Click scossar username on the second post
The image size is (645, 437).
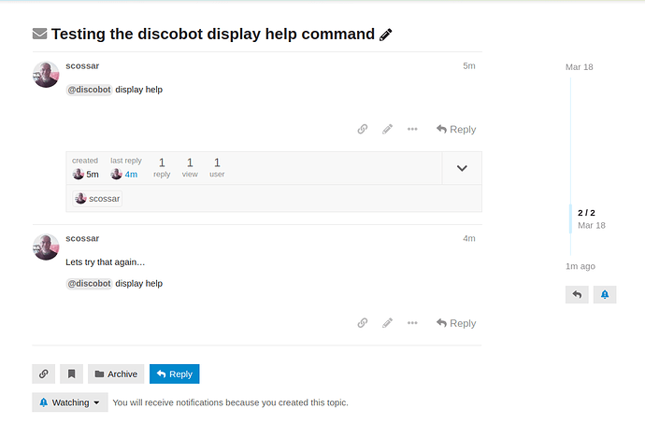(82, 238)
